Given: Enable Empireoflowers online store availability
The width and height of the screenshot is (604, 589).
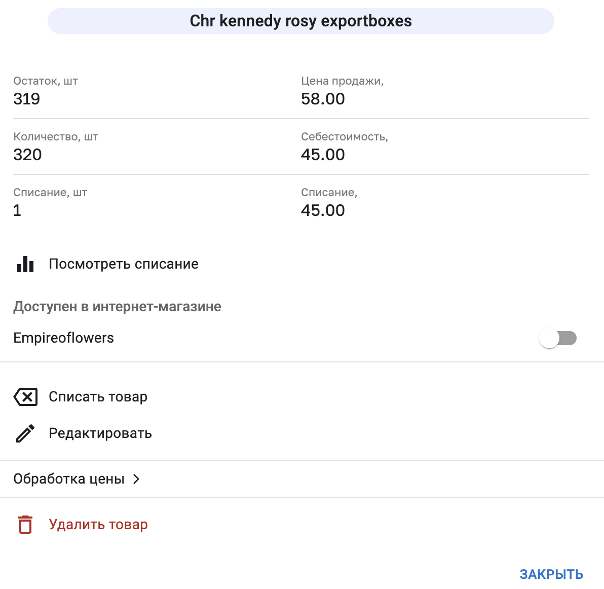Looking at the screenshot, I should (x=558, y=338).
